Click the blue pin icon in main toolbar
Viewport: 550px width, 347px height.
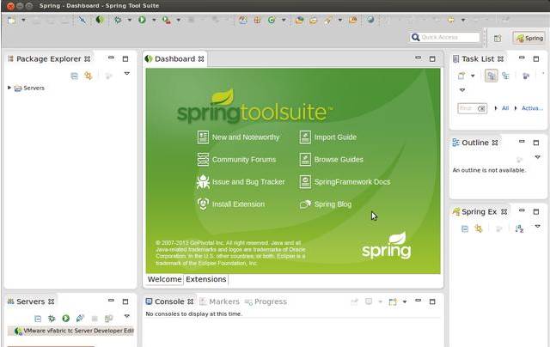(82, 20)
